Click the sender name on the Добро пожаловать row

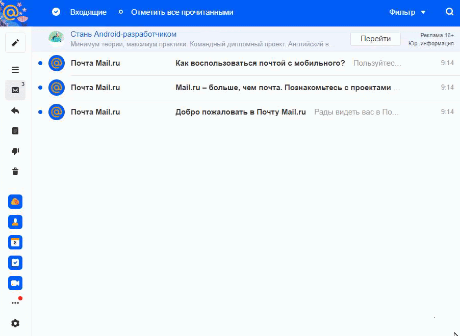point(95,112)
